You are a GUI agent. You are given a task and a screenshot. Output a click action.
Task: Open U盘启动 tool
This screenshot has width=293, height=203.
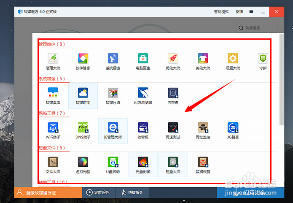click(x=113, y=165)
